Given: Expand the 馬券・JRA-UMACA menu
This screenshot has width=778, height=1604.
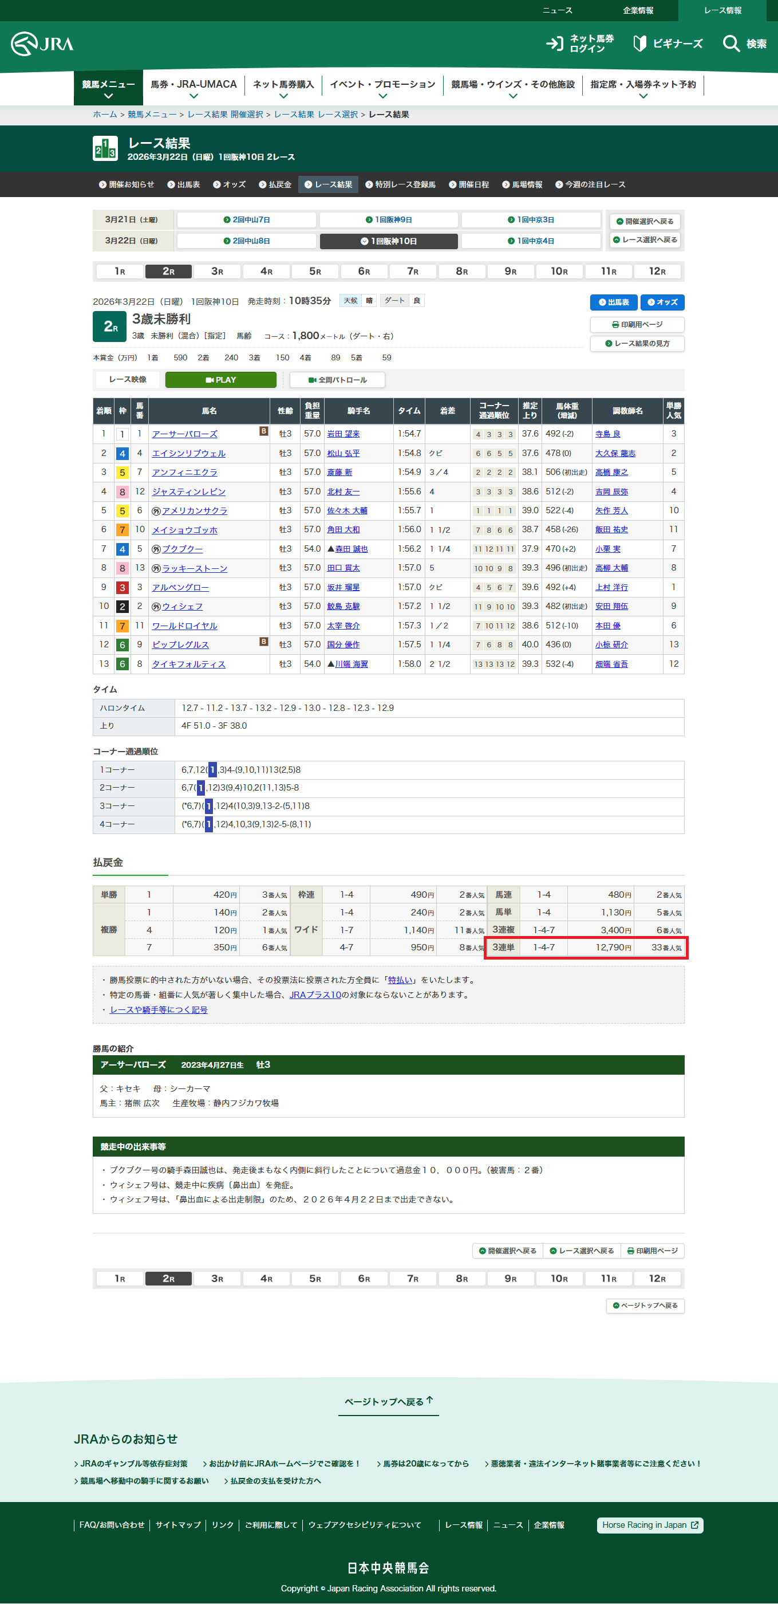Looking at the screenshot, I should (193, 88).
